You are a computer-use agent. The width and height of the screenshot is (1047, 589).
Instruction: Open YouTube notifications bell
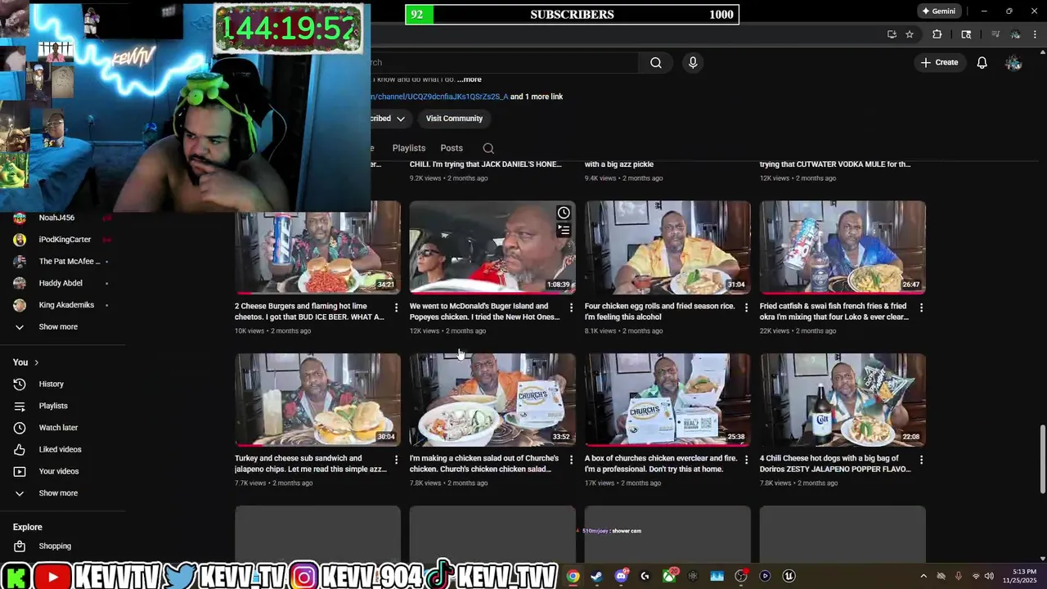[982, 62]
